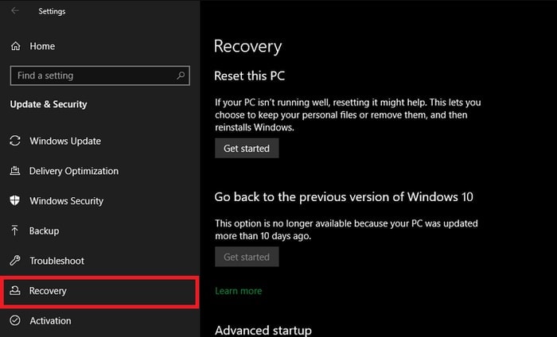
Task: Click the back arrow in Settings
Action: tap(15, 10)
